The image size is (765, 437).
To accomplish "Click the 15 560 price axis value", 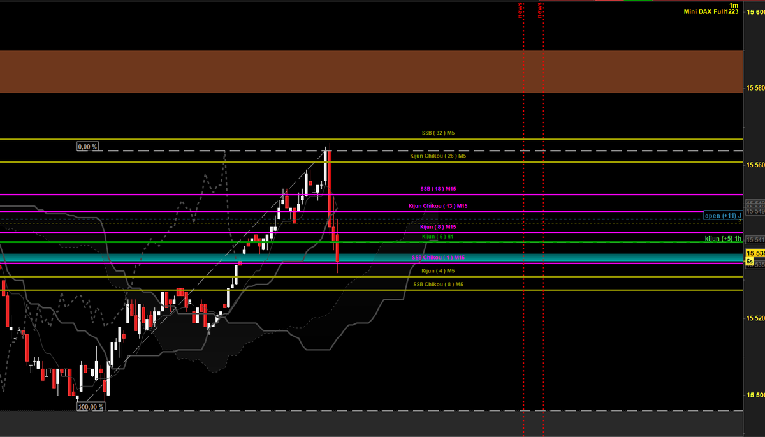I will 755,165.
